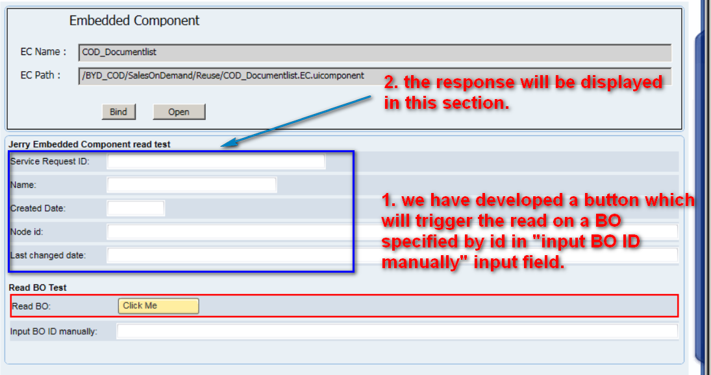Click the EC Path : label
The width and height of the screenshot is (711, 375).
tap(40, 75)
